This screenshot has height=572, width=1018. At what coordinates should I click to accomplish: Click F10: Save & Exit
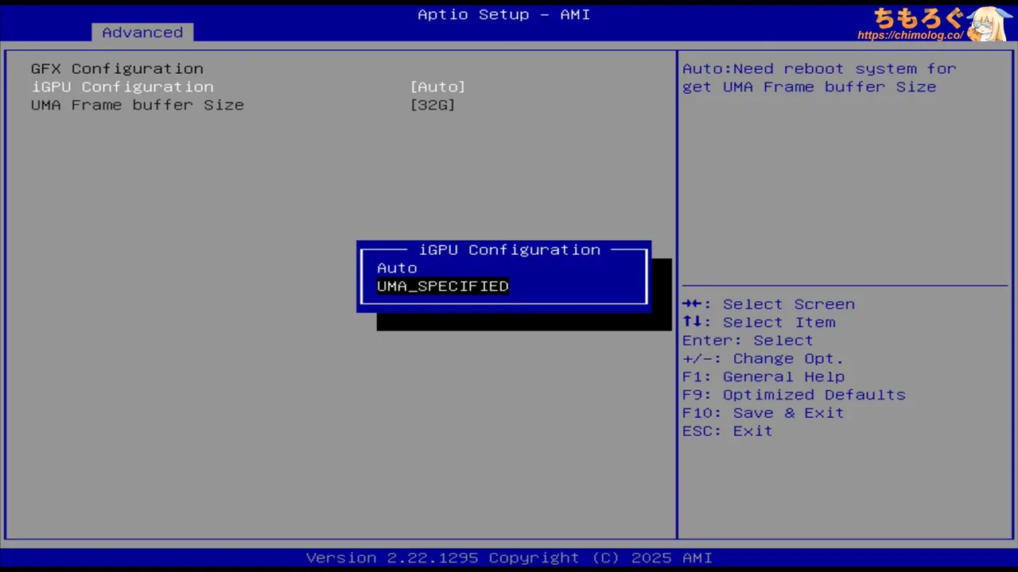(x=763, y=413)
